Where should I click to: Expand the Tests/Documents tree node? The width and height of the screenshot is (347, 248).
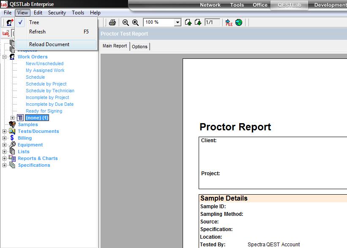(x=5, y=131)
